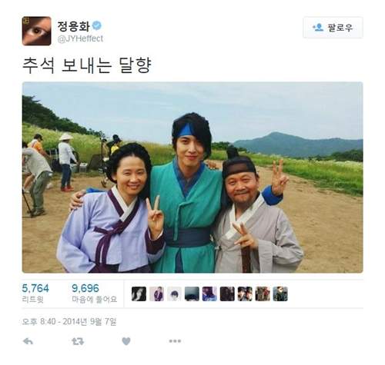Like the tweet with the heart icon
385x365 pixels.
point(126,341)
